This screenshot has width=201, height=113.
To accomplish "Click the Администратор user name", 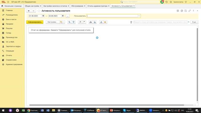I will pos(178,2).
